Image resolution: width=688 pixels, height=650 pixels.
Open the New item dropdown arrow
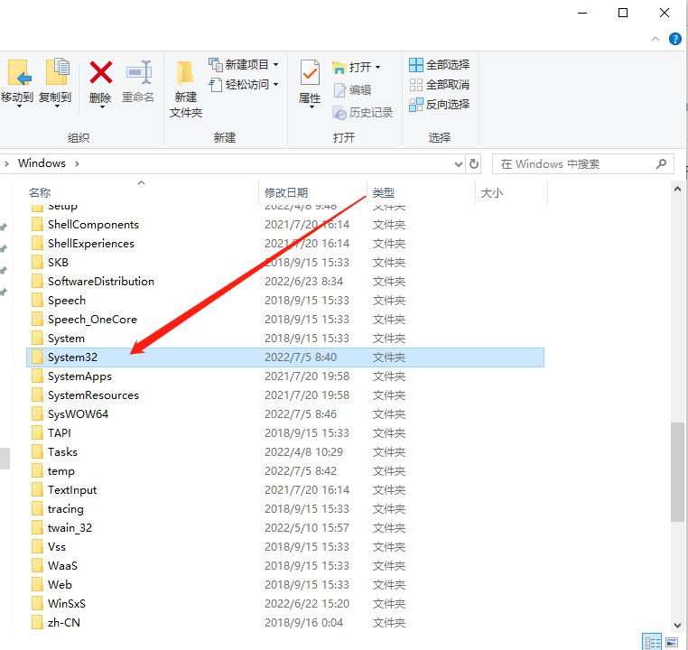276,64
